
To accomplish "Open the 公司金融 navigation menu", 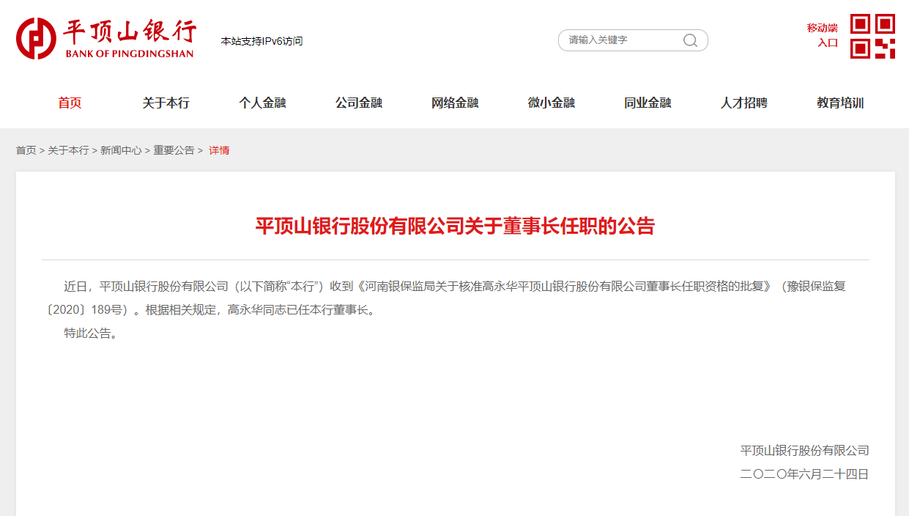I will (359, 103).
